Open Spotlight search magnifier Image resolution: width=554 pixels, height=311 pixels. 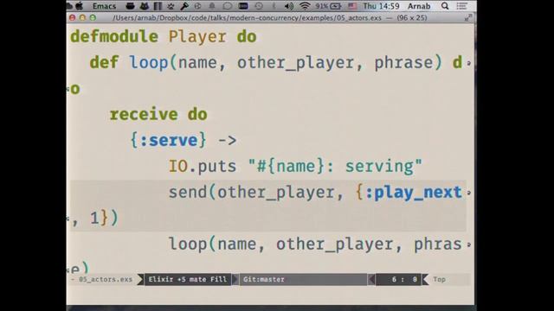tap(445, 6)
